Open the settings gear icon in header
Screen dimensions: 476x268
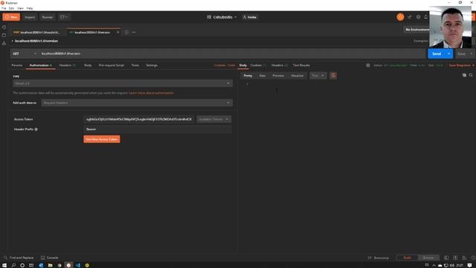pos(418,17)
